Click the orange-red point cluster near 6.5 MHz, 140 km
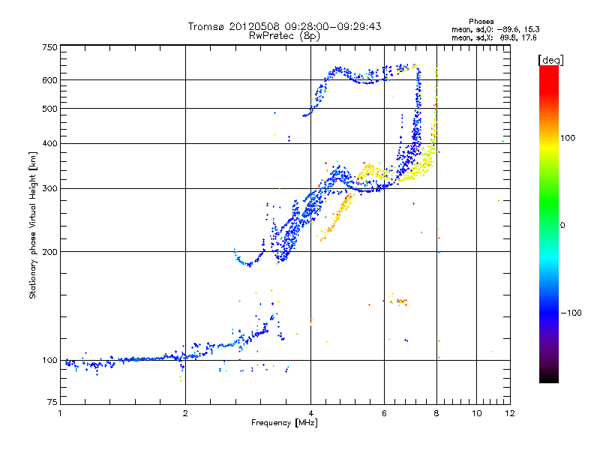Screen dimensions: 600x450 tap(401, 302)
